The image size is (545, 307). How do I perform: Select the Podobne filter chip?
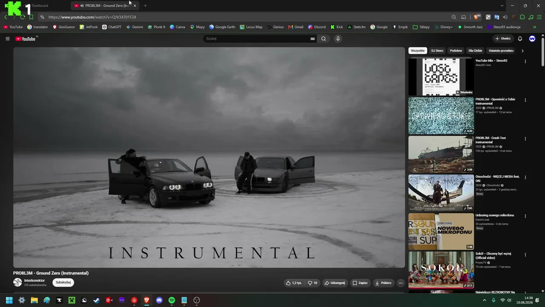(x=456, y=51)
